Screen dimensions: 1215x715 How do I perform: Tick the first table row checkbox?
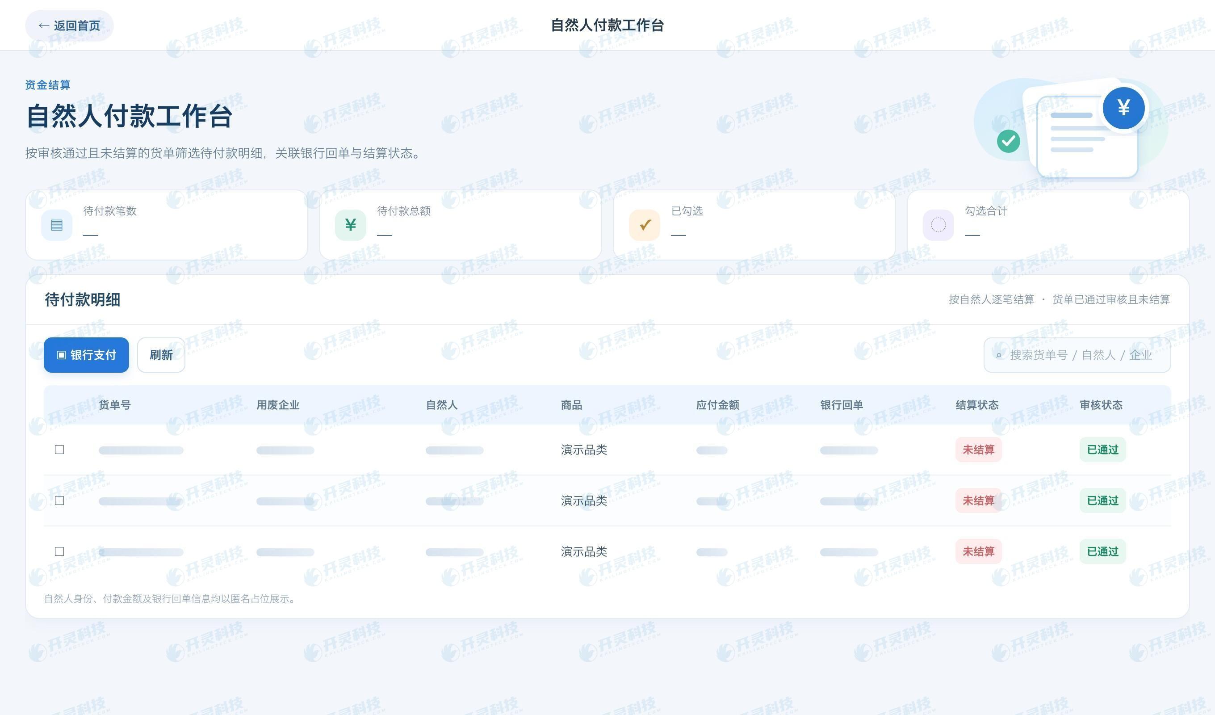click(x=59, y=450)
